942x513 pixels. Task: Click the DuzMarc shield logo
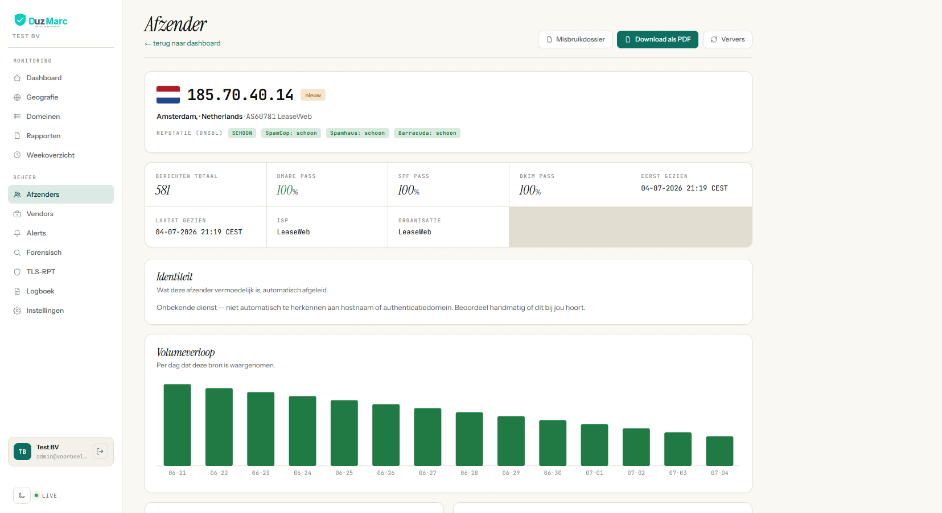tap(20, 20)
